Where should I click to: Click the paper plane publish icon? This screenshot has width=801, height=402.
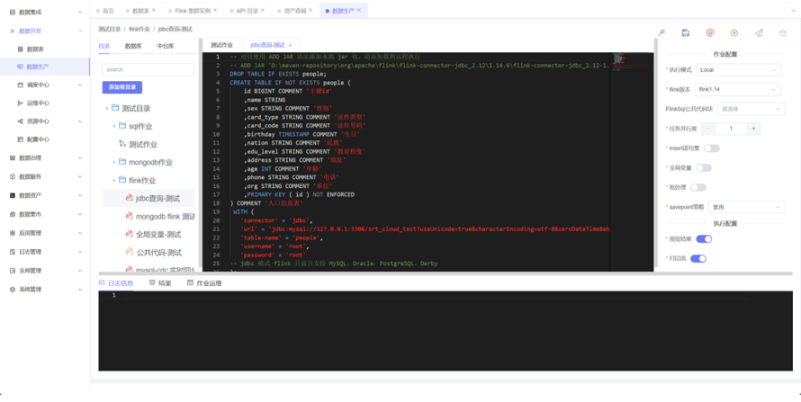(x=759, y=33)
